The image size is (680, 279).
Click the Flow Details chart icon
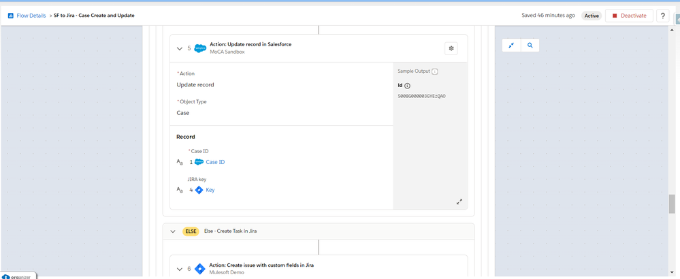pos(11,16)
